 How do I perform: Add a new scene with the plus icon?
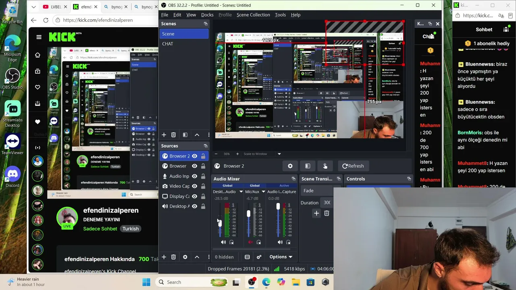164,135
